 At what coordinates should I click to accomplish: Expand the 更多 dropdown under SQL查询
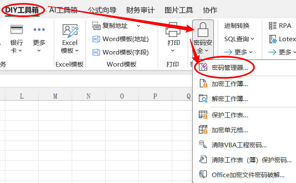click(x=238, y=52)
